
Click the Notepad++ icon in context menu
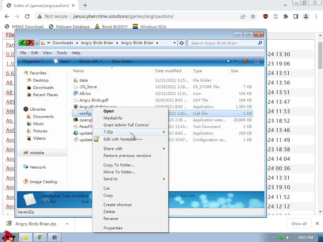click(97, 139)
